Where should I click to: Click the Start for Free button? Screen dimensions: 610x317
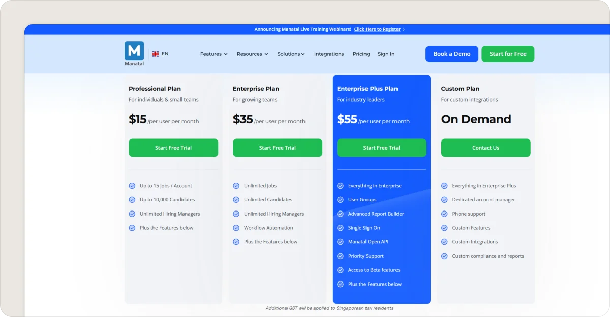tap(508, 54)
